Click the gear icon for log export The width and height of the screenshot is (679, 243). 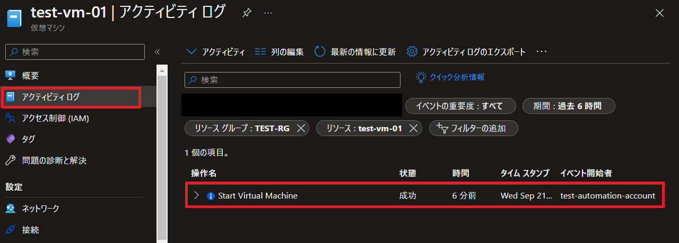[x=412, y=52]
